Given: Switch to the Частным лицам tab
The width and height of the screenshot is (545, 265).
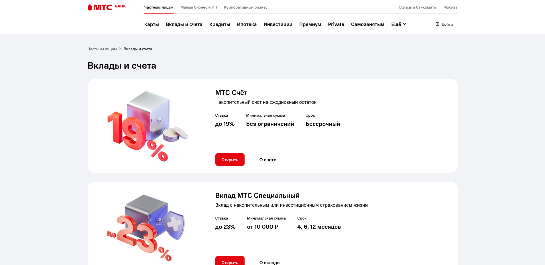Looking at the screenshot, I should click(159, 7).
